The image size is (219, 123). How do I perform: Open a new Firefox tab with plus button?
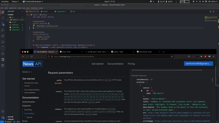pyautogui.click(x=164, y=52)
